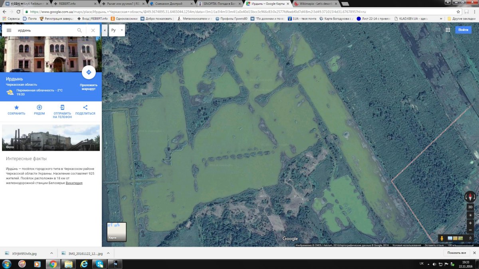The image size is (479, 269).
Task: Save the place with the star icon
Action: (16, 108)
